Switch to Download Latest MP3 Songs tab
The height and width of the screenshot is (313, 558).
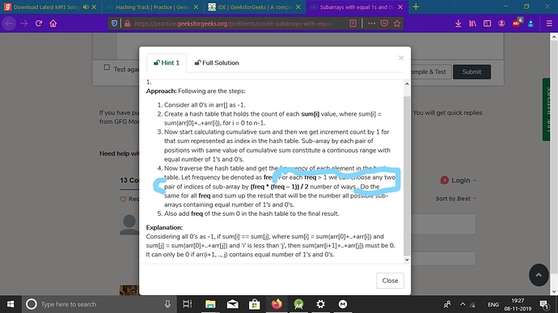(46, 6)
